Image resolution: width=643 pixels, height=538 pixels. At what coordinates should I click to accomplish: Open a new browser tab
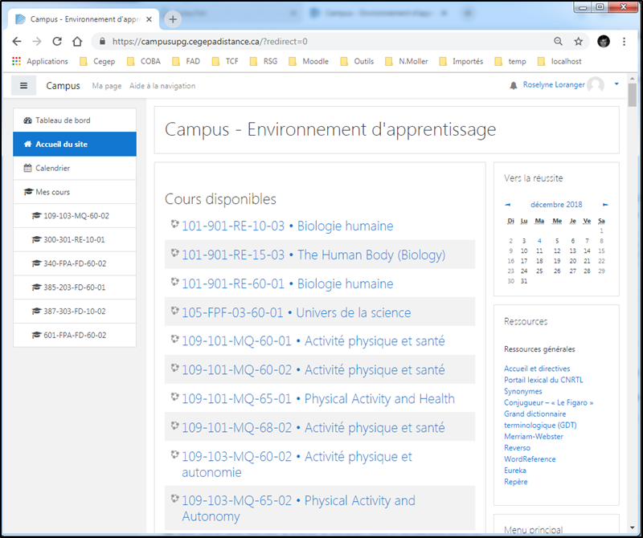(x=172, y=18)
